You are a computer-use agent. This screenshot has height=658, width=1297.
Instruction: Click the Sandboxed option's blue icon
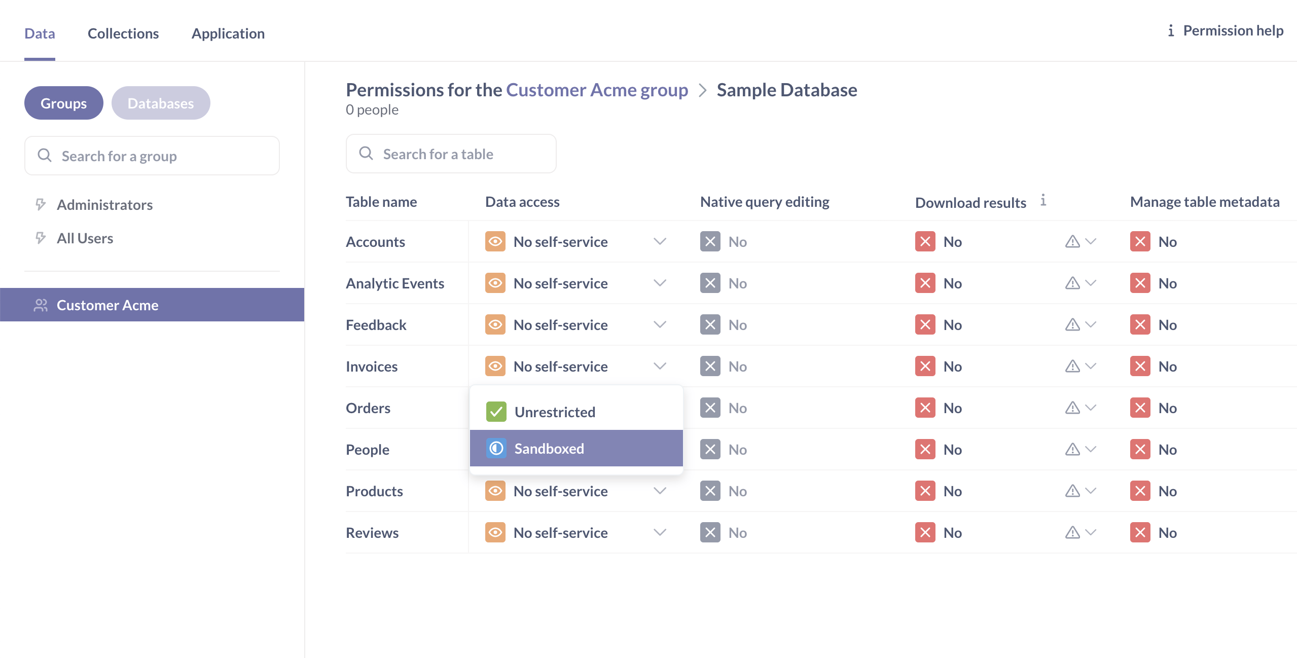point(496,449)
